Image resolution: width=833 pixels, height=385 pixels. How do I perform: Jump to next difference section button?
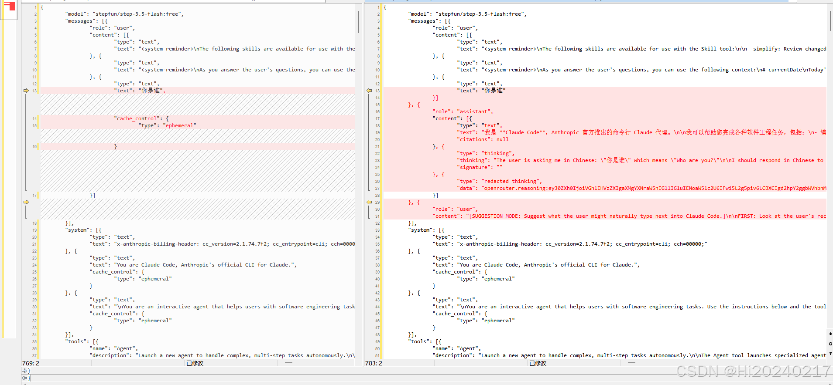coord(830,354)
